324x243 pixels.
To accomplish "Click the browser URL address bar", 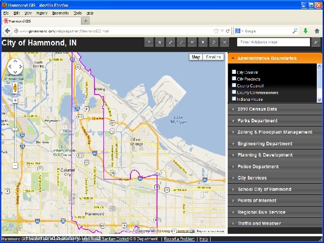I will tap(116, 31).
